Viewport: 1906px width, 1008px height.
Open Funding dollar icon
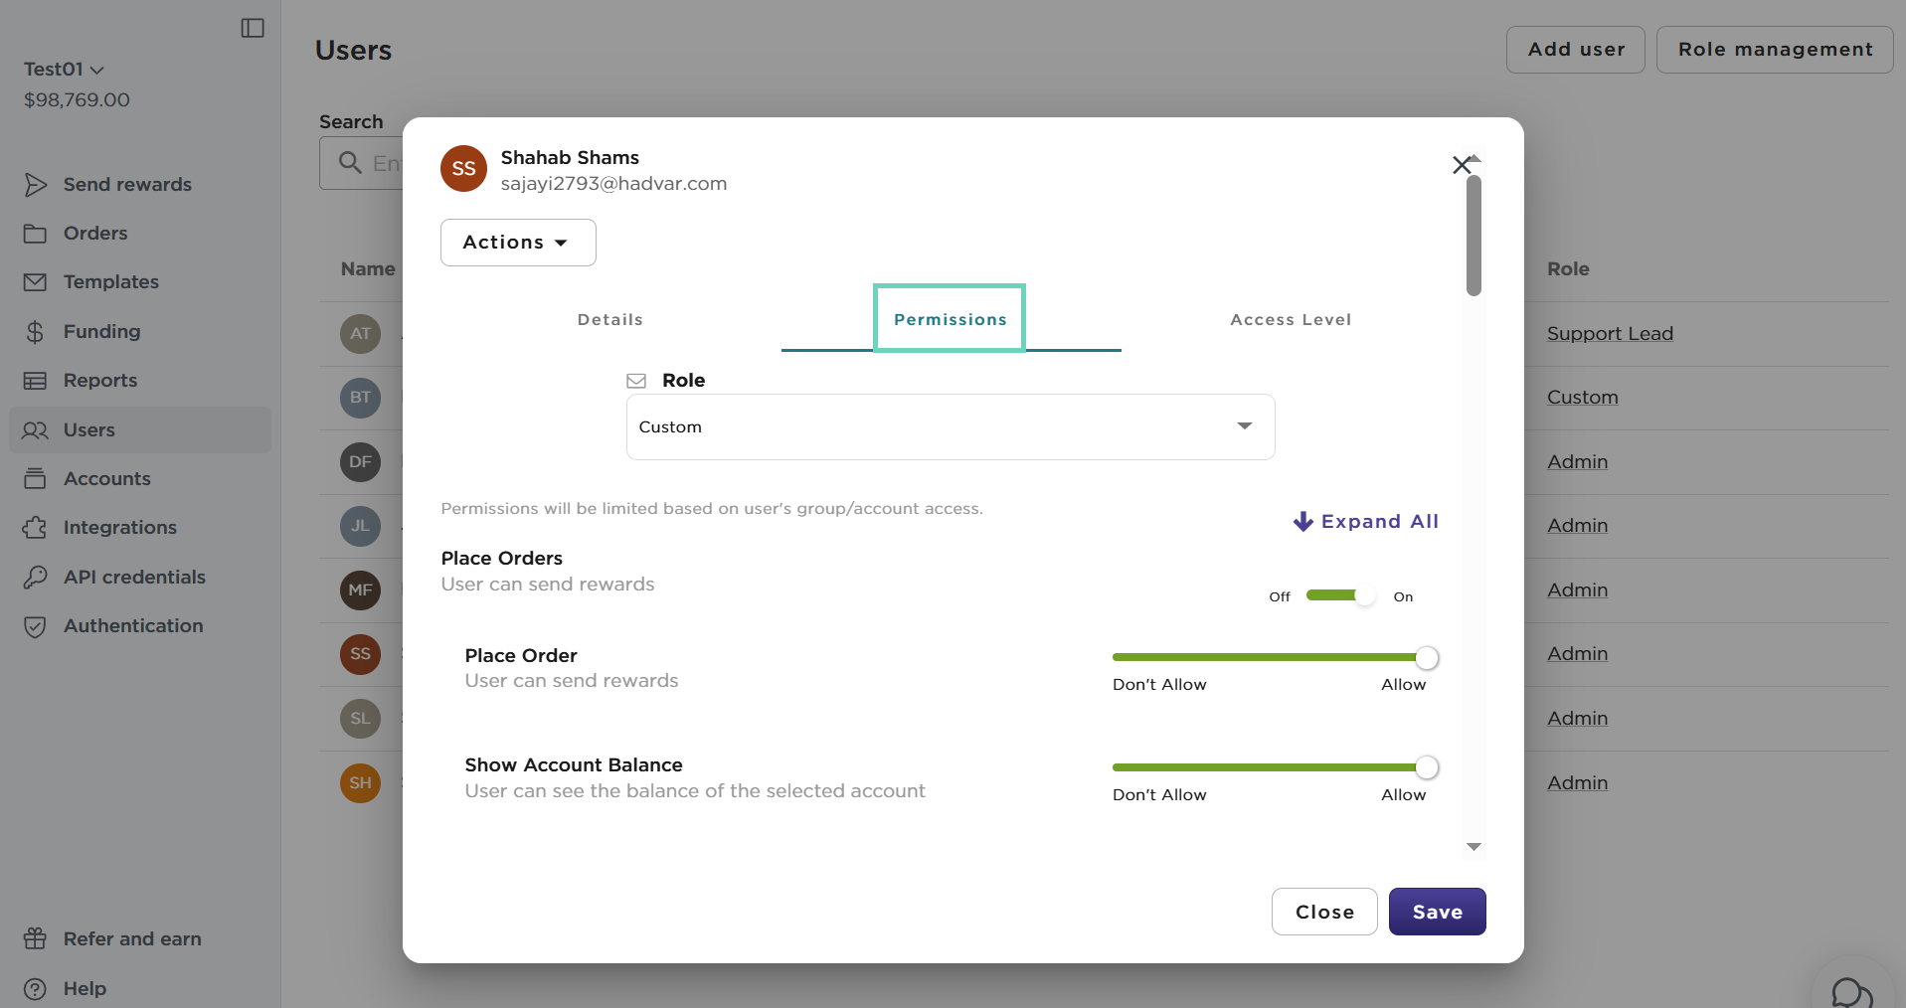35,331
